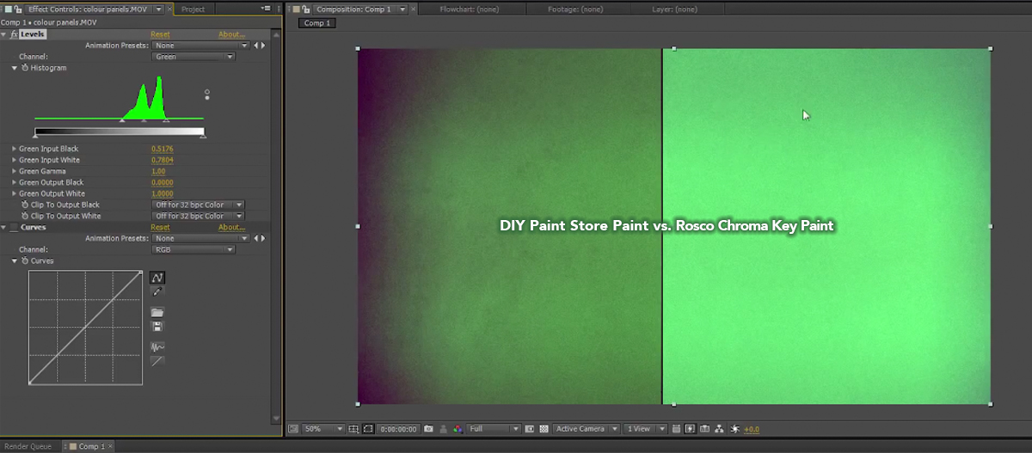Open the Levels Channel dropdown set to Green
The width and height of the screenshot is (1032, 453).
coord(193,57)
